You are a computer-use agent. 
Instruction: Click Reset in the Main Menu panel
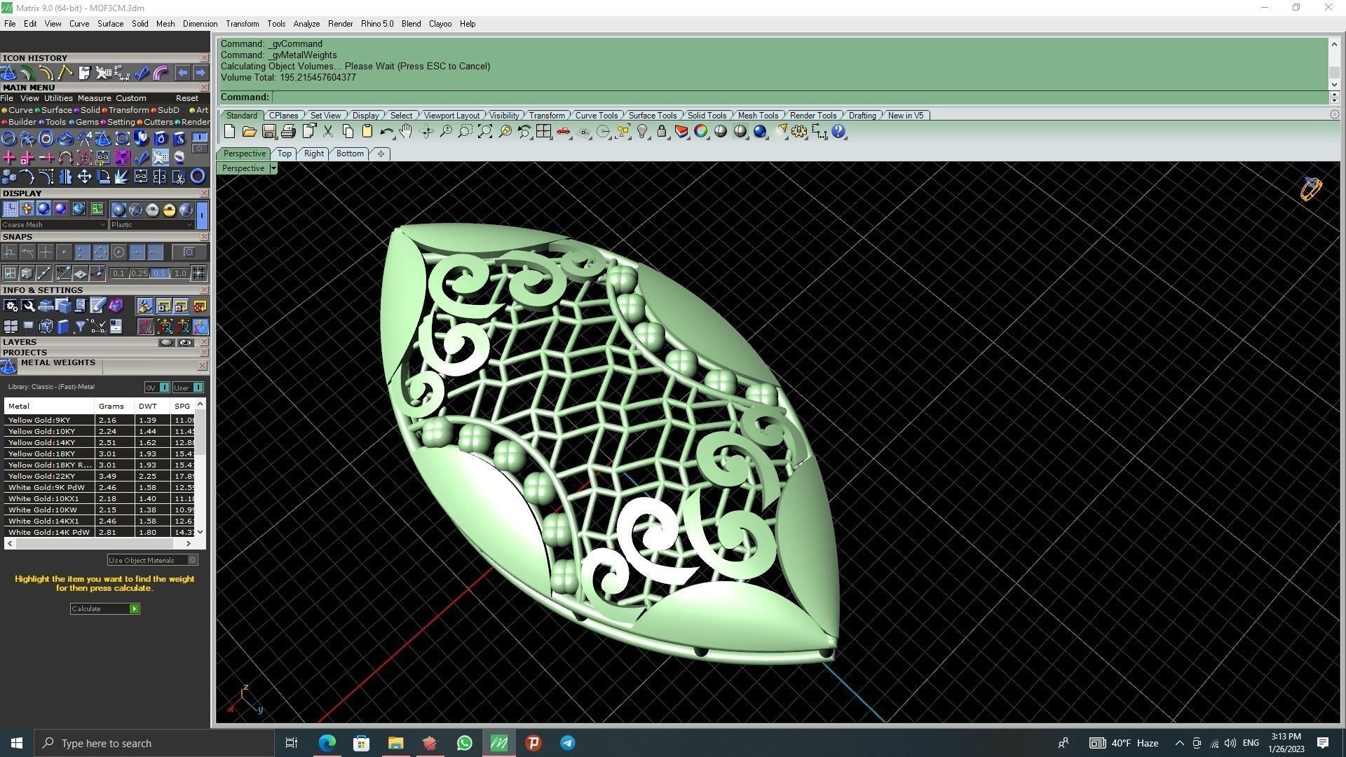point(186,98)
